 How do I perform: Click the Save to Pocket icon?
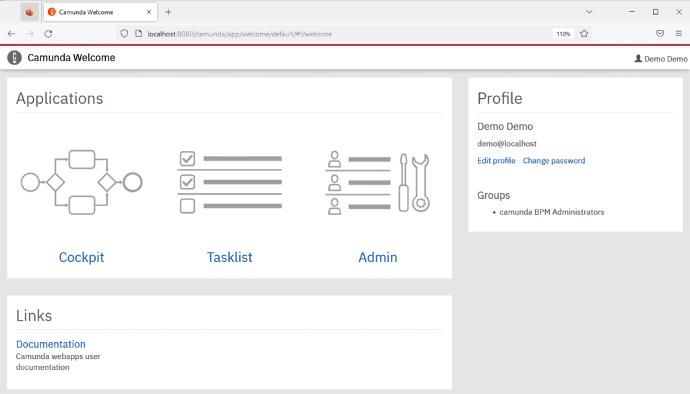(x=660, y=34)
